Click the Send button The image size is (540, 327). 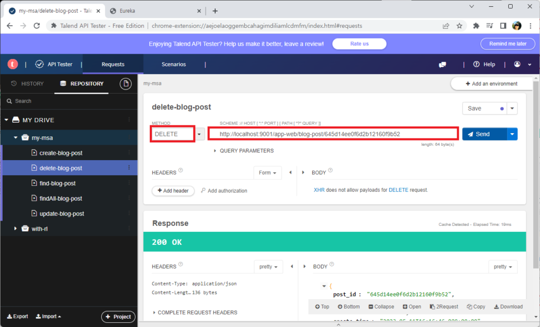coord(485,134)
